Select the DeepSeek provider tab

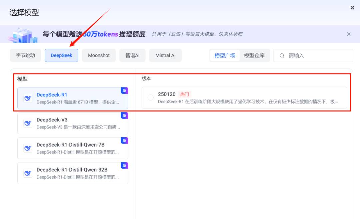point(61,55)
